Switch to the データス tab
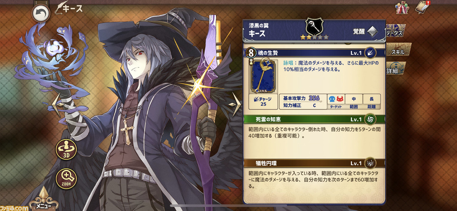This screenshot has height=211, width=457. [396, 32]
